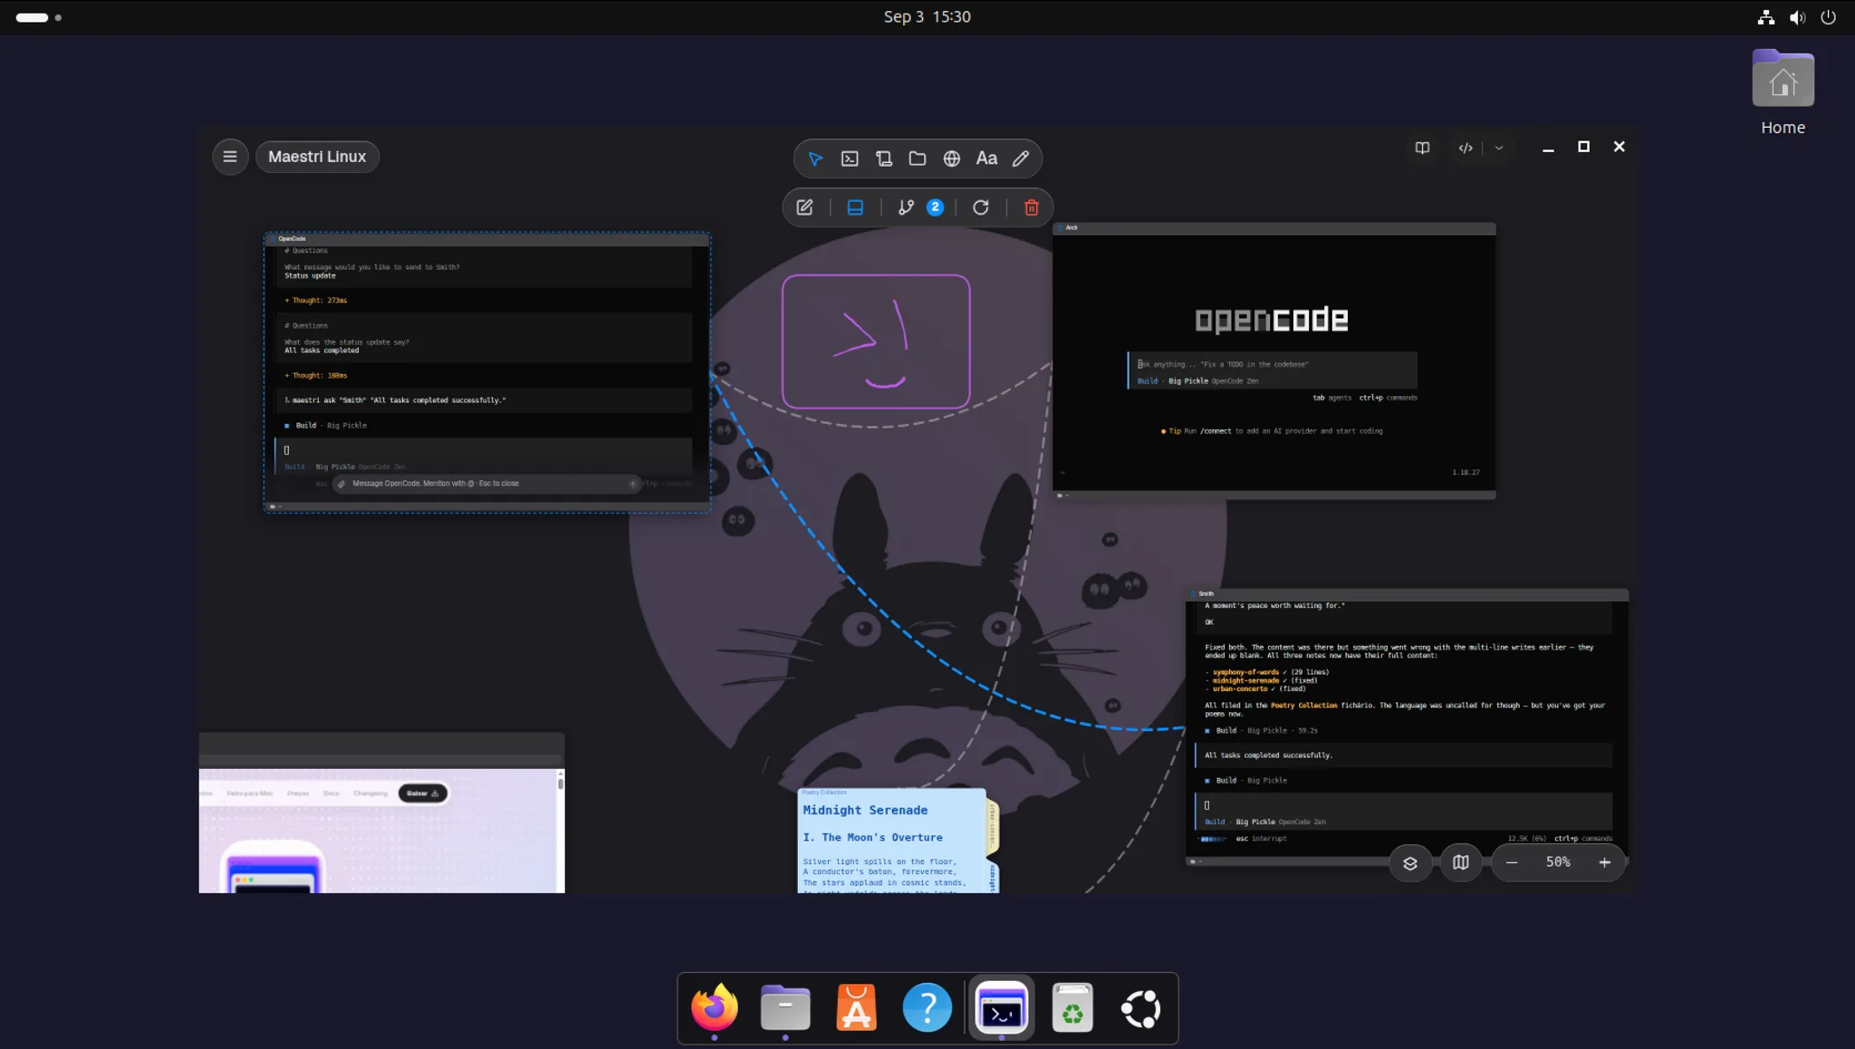Open the connections branch icon
This screenshot has height=1049, width=1855.
click(x=906, y=207)
